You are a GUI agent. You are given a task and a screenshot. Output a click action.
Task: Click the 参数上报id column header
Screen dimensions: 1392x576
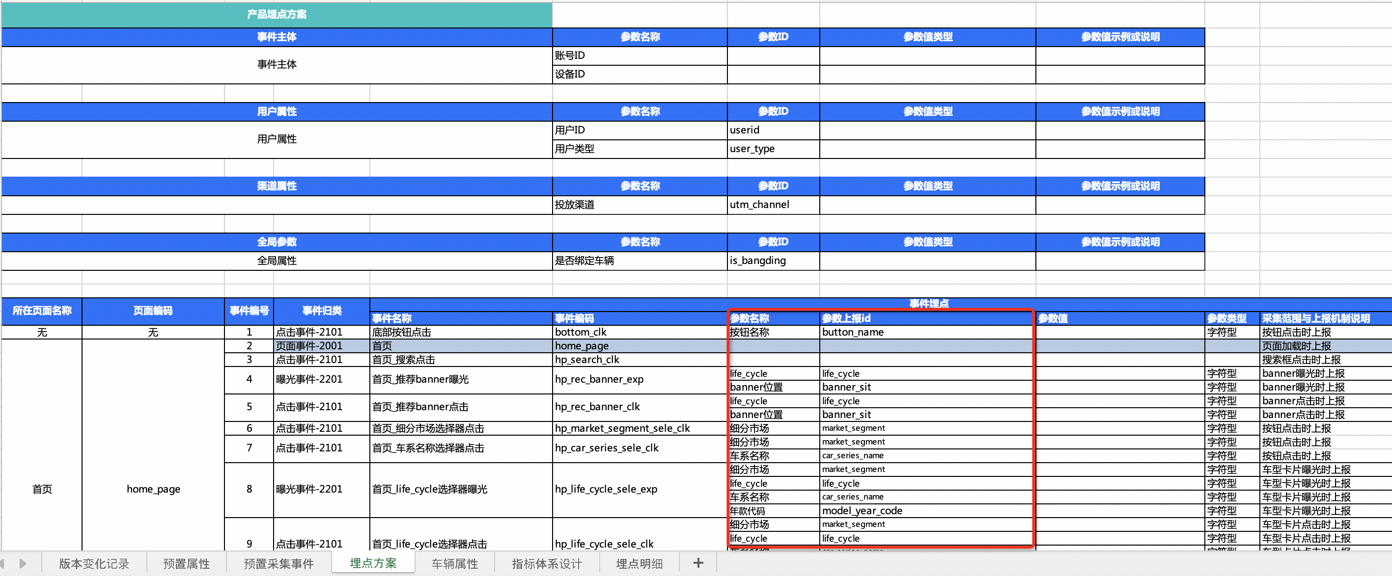(x=927, y=318)
